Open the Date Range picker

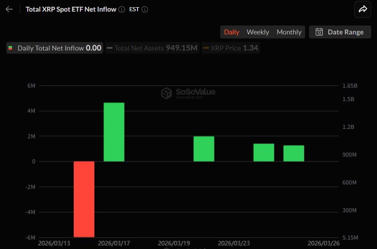click(340, 32)
